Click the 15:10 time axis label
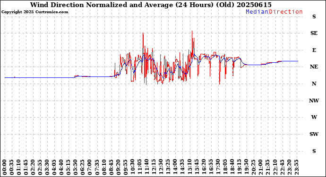326x177 pixels. pyautogui.click(x=189, y=167)
